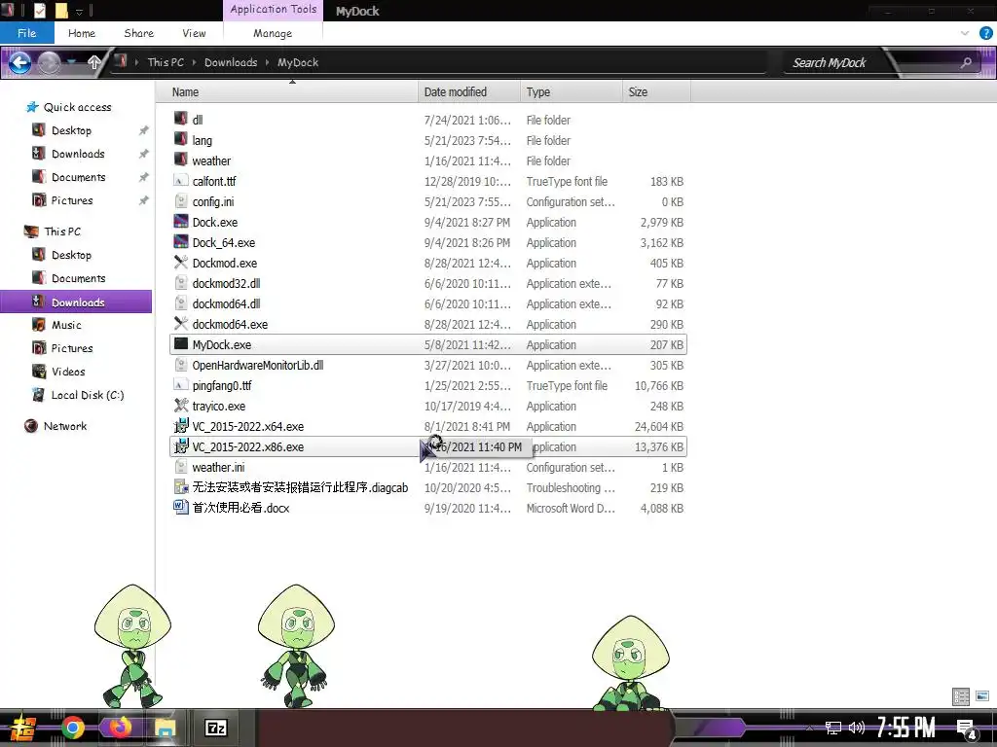997x747 pixels.
Task: Select Network in navigation pane
Action: tap(65, 426)
